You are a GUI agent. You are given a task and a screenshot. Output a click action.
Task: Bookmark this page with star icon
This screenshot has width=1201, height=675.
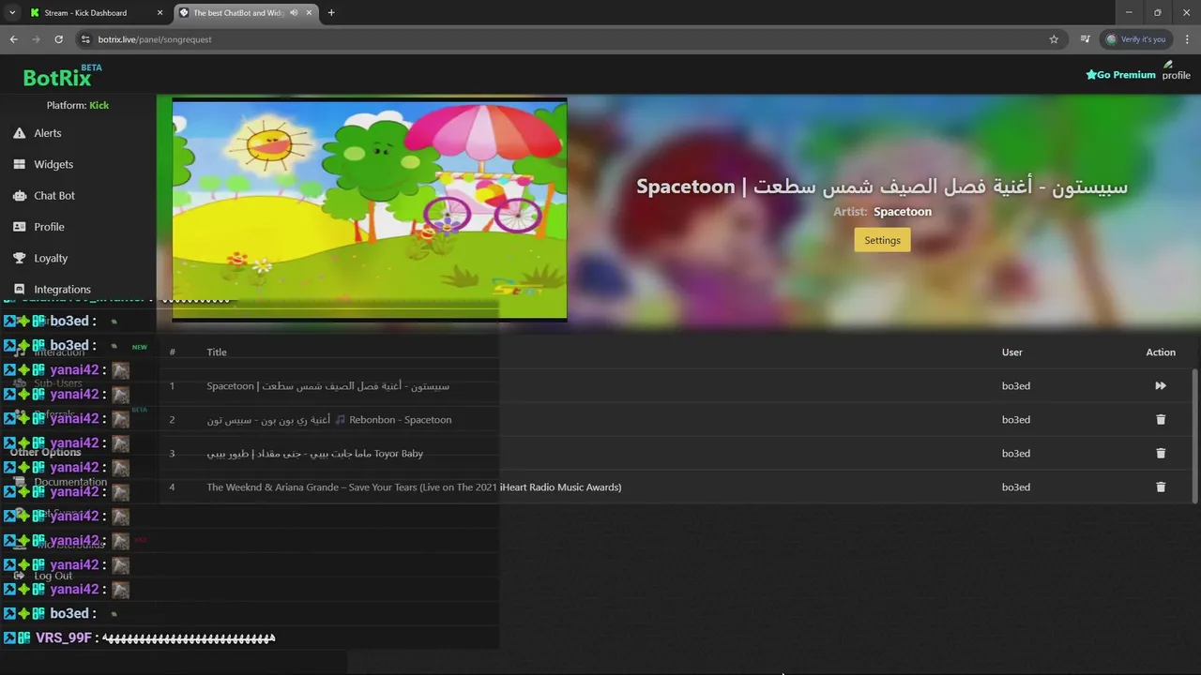coord(1054,39)
